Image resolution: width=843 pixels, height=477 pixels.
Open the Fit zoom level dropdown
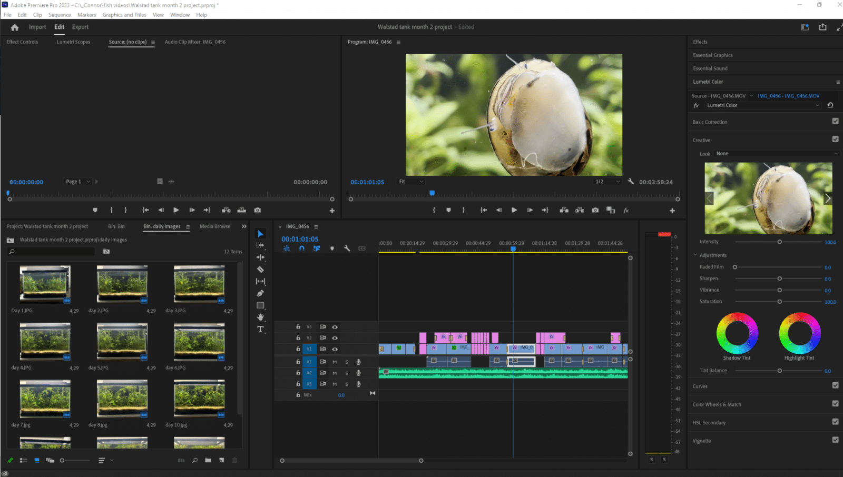pyautogui.click(x=411, y=182)
